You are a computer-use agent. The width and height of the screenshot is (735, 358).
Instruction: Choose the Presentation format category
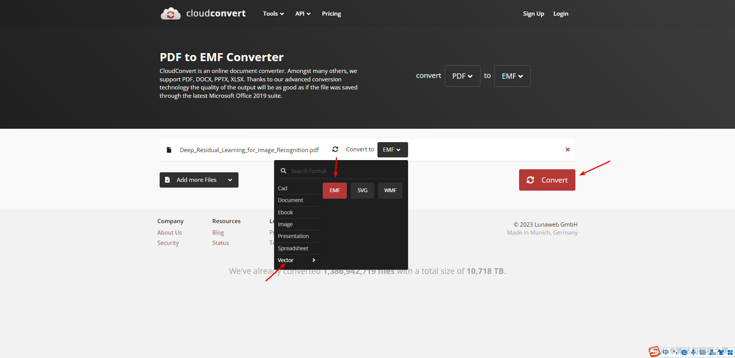[298, 236]
